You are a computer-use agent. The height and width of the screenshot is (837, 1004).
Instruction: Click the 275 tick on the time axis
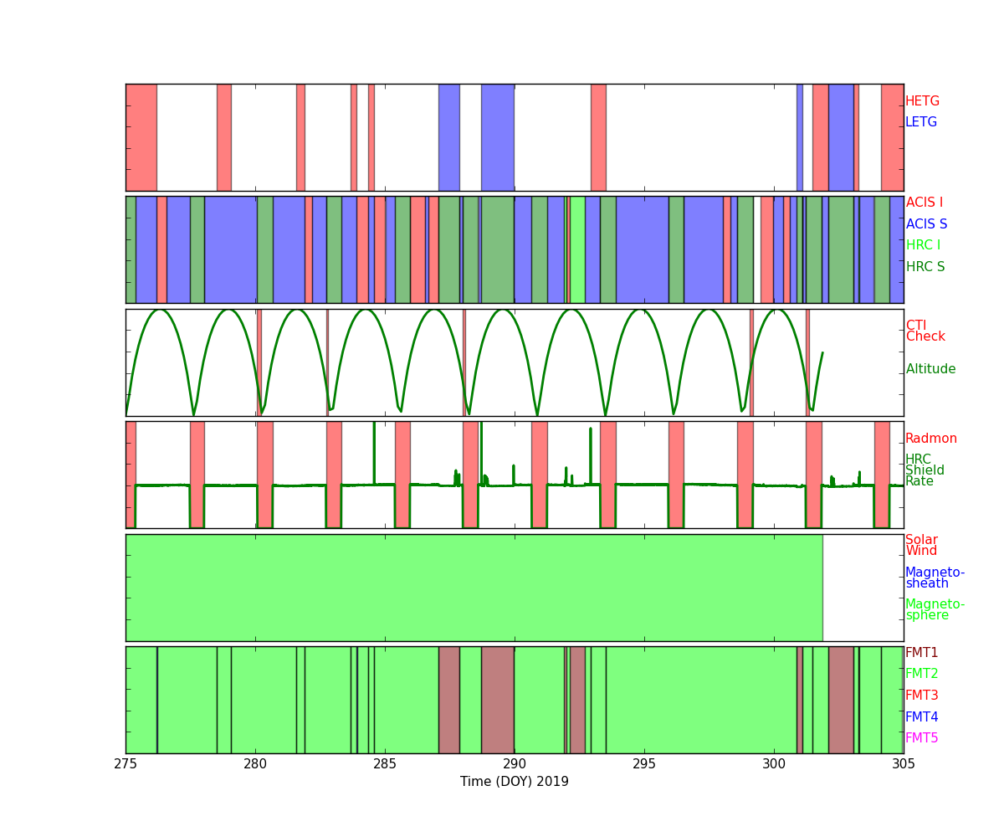tap(125, 763)
